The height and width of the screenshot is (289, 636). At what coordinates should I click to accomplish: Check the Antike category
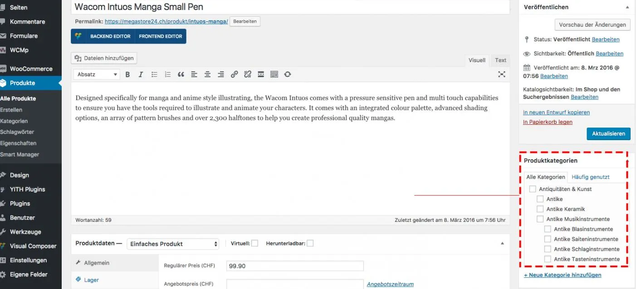point(540,199)
